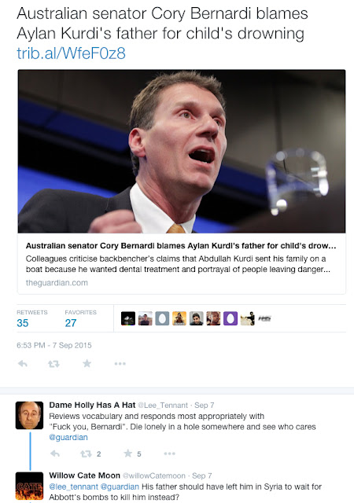The height and width of the screenshot is (503, 354).
Task: Open the Cory Bernardi article photo
Action: (x=182, y=151)
